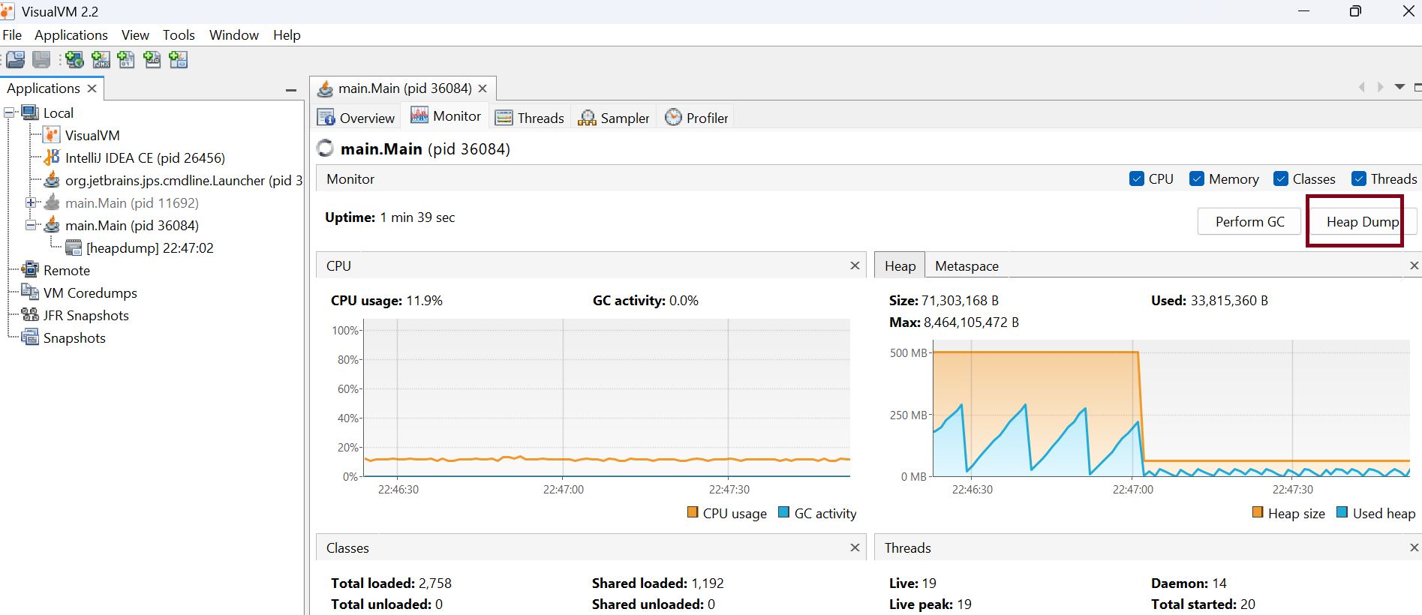Image resolution: width=1422 pixels, height=615 pixels.
Task: Click the Add JFR Snapshot toolbar icon
Action: click(x=152, y=60)
